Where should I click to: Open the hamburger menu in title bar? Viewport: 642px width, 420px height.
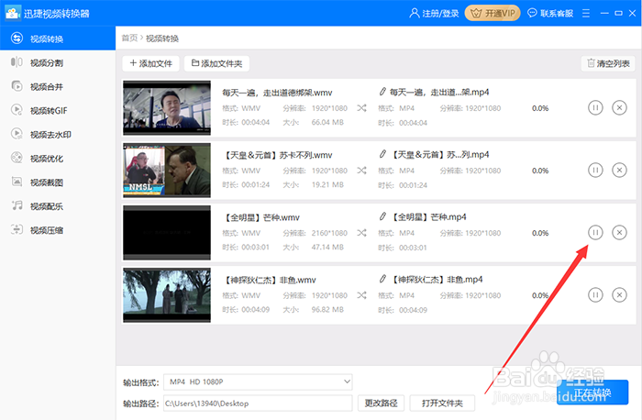click(x=586, y=14)
